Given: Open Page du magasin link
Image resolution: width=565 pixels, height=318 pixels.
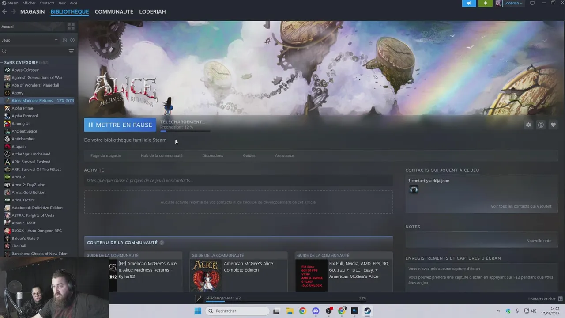Looking at the screenshot, I should (x=105, y=155).
